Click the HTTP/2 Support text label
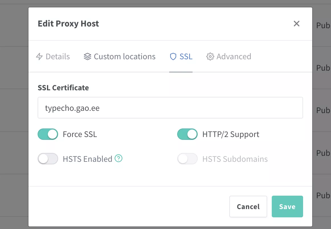Image resolution: width=331 pixels, height=229 pixels. (231, 134)
